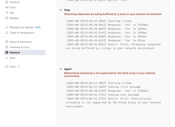Select Network in the settings sidebar
This screenshot has height=127, width=175.
tap(15, 52)
